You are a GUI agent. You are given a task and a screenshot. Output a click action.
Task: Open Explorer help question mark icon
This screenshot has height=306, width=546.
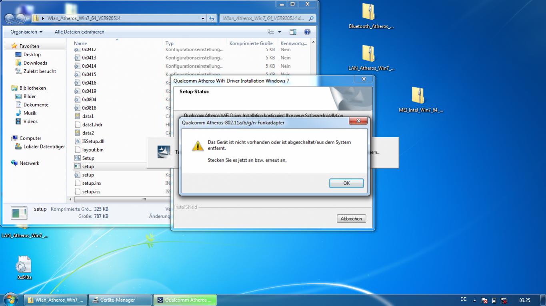click(307, 32)
